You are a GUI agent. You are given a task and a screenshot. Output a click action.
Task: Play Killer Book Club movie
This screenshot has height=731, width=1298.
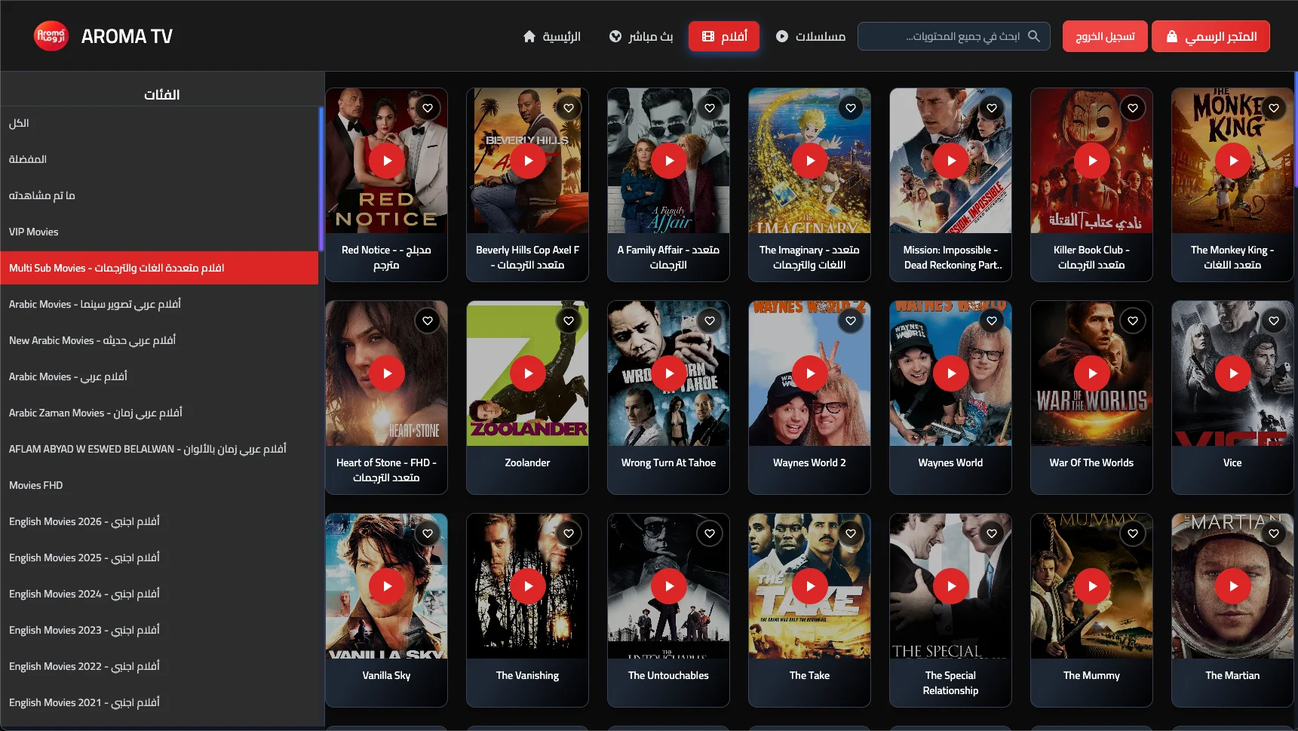[1092, 161]
